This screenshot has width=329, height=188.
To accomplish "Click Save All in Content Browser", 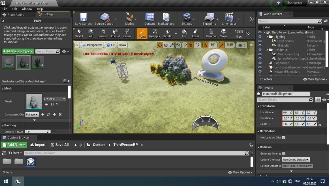I will [x=60, y=145].
